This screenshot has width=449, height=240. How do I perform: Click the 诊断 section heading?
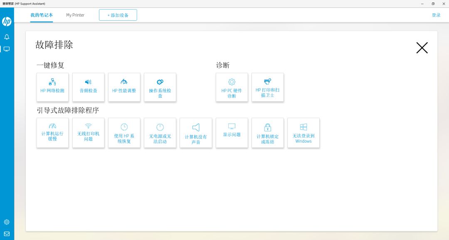click(223, 65)
